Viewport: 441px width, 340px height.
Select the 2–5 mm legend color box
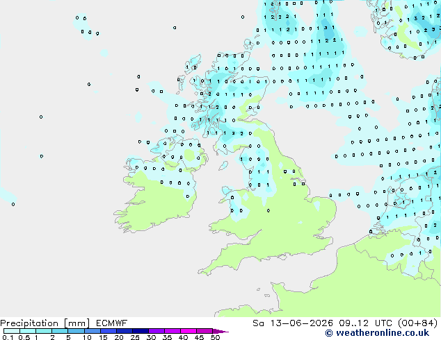point(60,331)
